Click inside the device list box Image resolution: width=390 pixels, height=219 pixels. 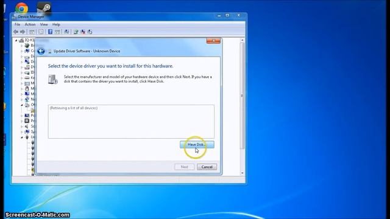pos(131,122)
